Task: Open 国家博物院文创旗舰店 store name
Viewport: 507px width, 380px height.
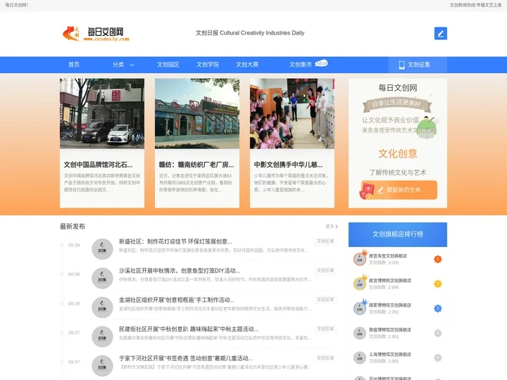Action: [x=390, y=305]
